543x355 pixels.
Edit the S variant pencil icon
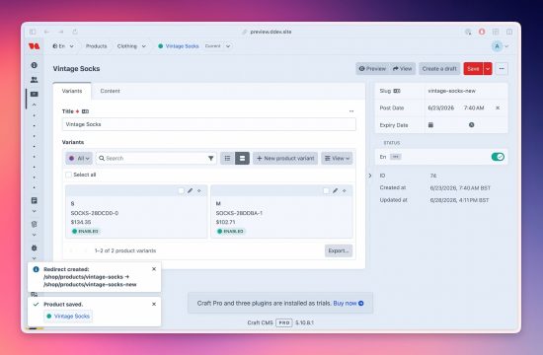coord(191,190)
